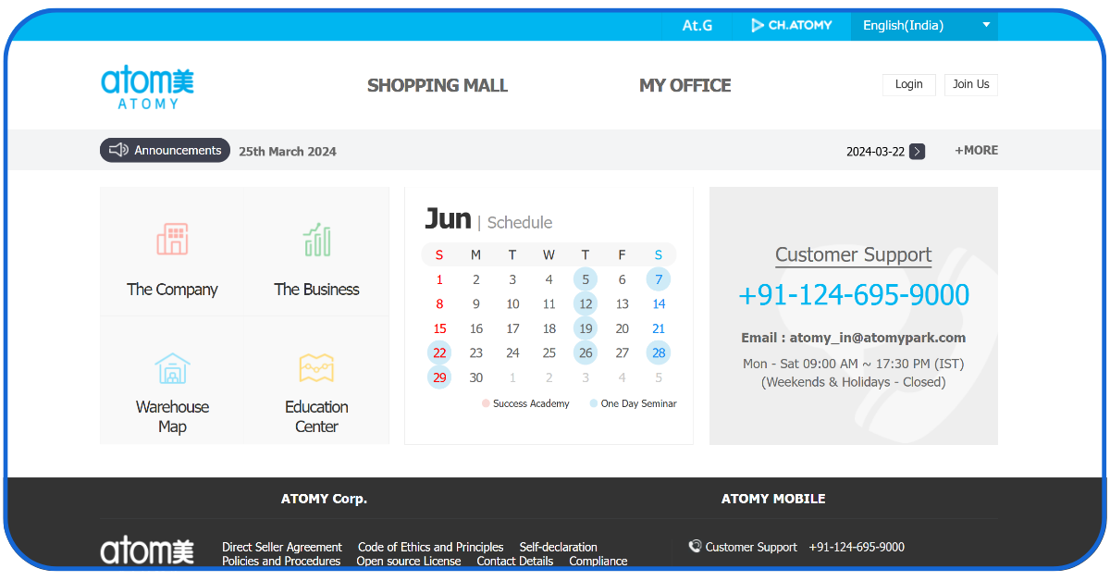Click the white Atomy logo in the footer
Viewport: 1110px width, 581px height.
tap(147, 550)
